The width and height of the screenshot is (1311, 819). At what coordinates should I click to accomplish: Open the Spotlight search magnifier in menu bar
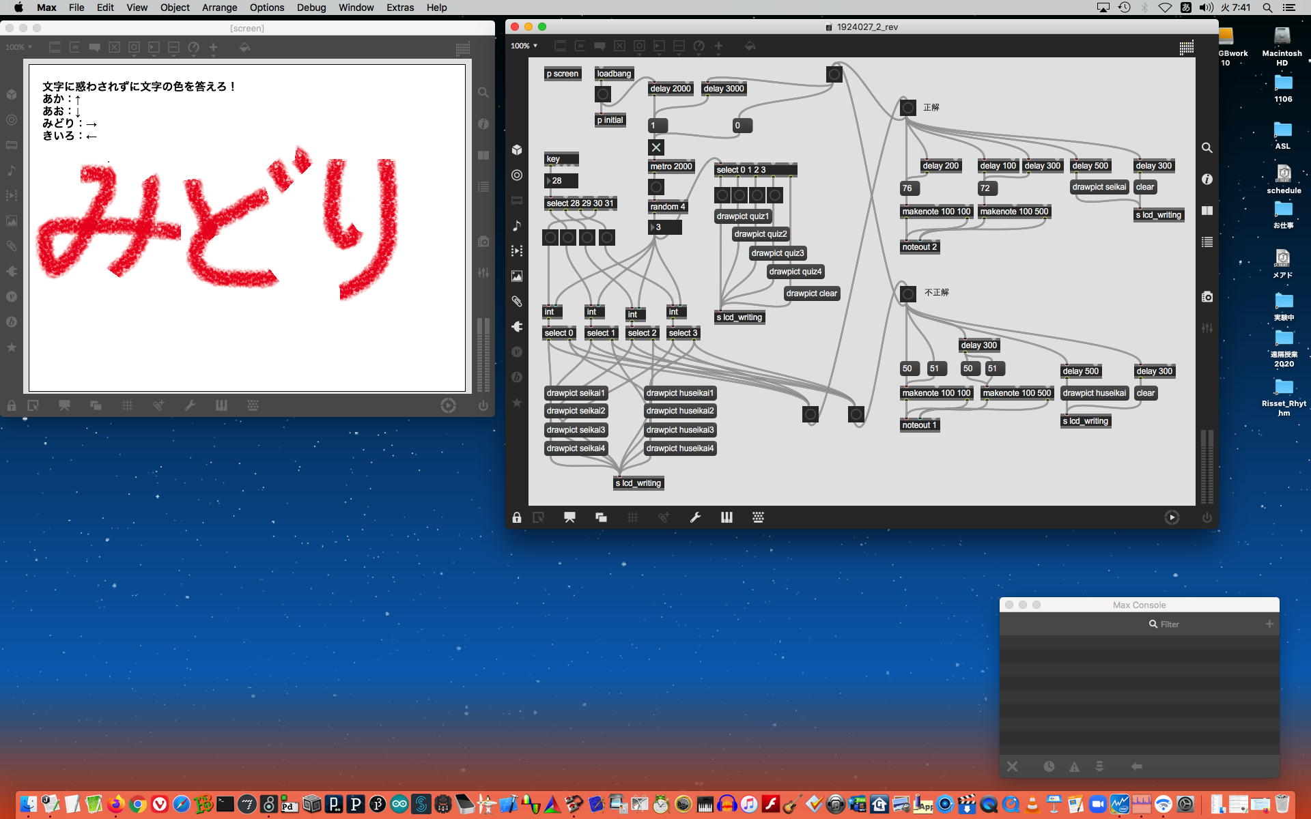click(x=1267, y=8)
